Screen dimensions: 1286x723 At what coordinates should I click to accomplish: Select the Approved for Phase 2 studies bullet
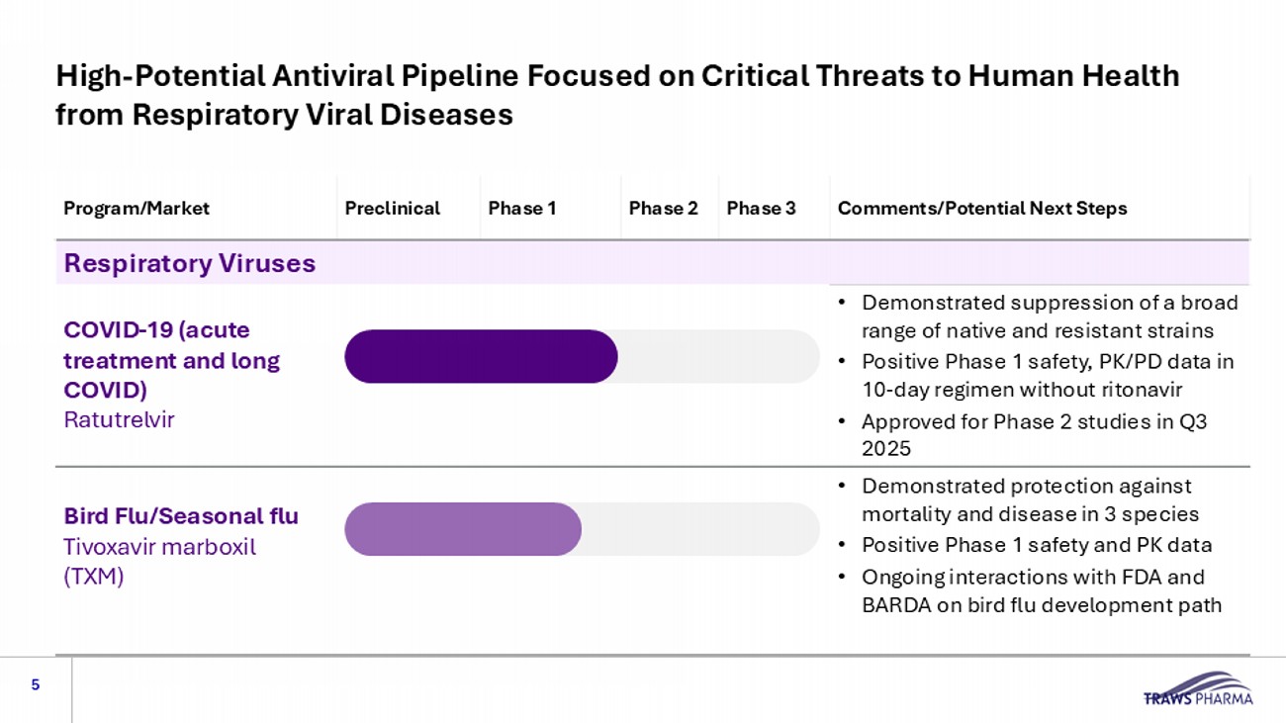[x=1034, y=434]
